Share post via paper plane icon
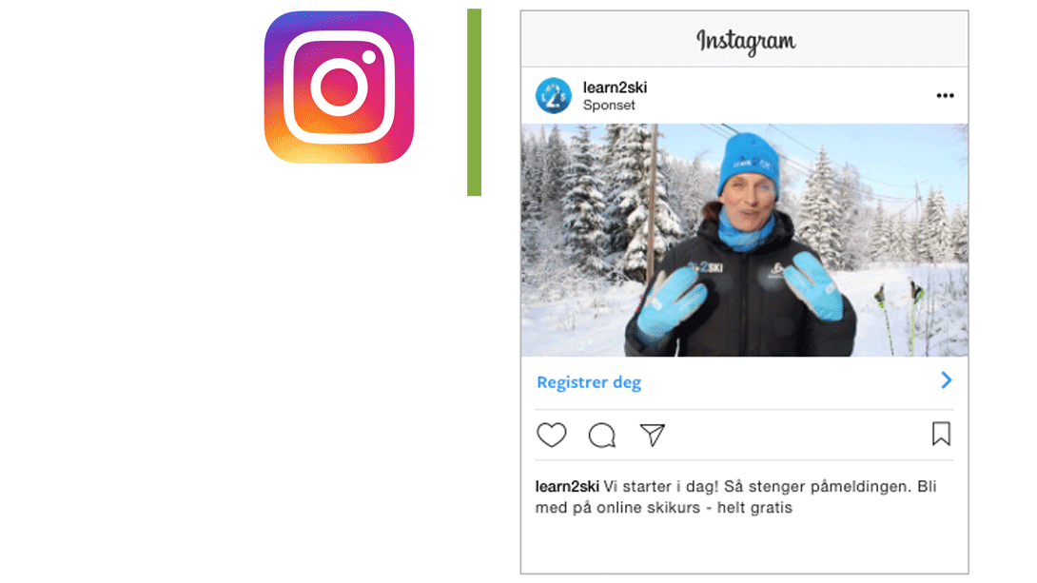Viewport: 1037px width, 583px height. pos(652,435)
